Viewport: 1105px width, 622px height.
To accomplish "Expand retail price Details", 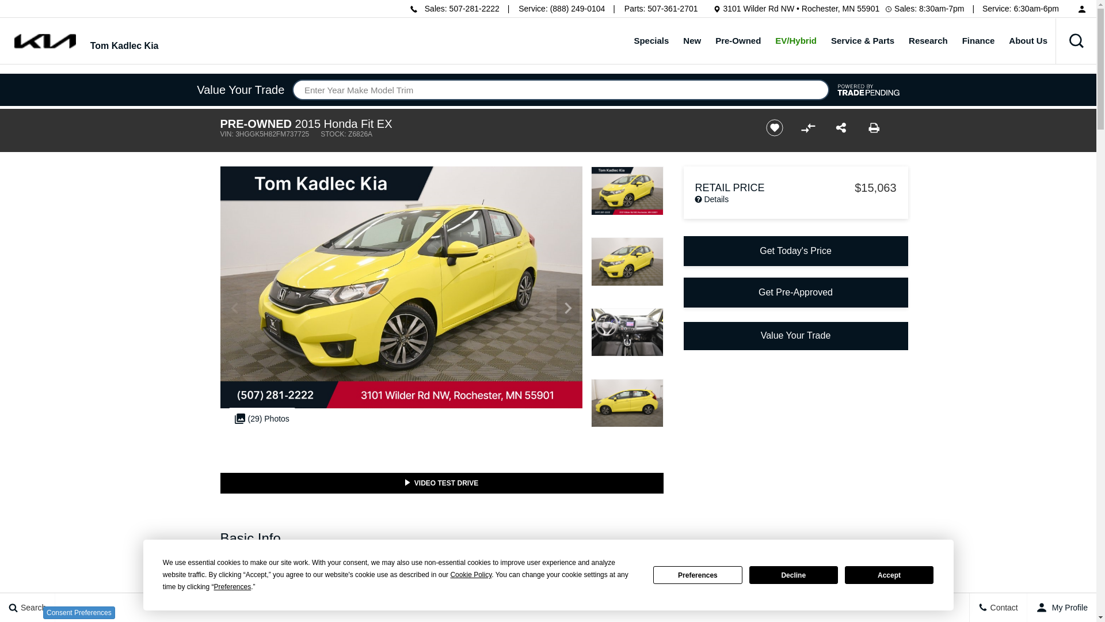I will coord(711,199).
